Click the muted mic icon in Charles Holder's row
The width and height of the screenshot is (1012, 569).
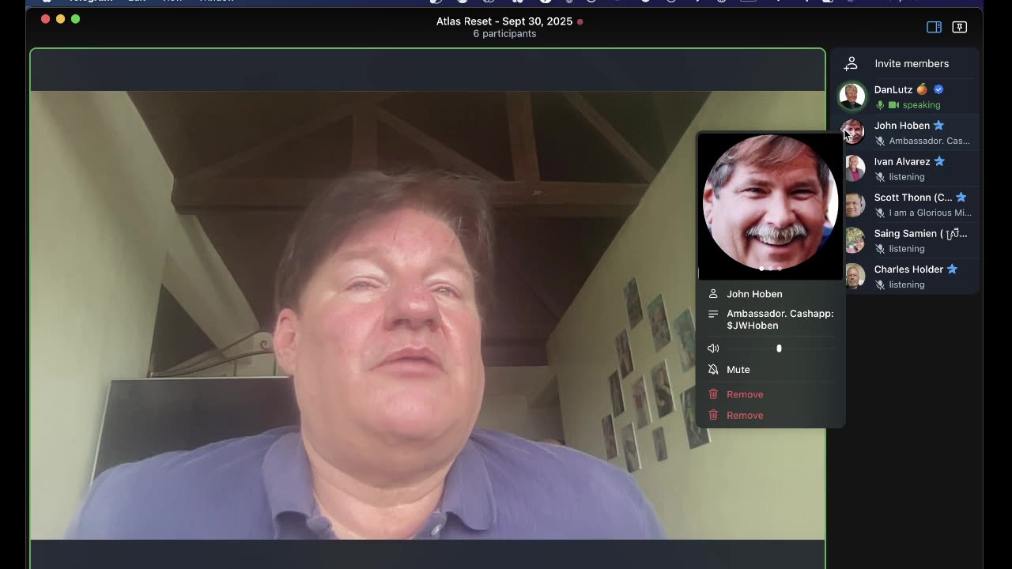tap(880, 284)
